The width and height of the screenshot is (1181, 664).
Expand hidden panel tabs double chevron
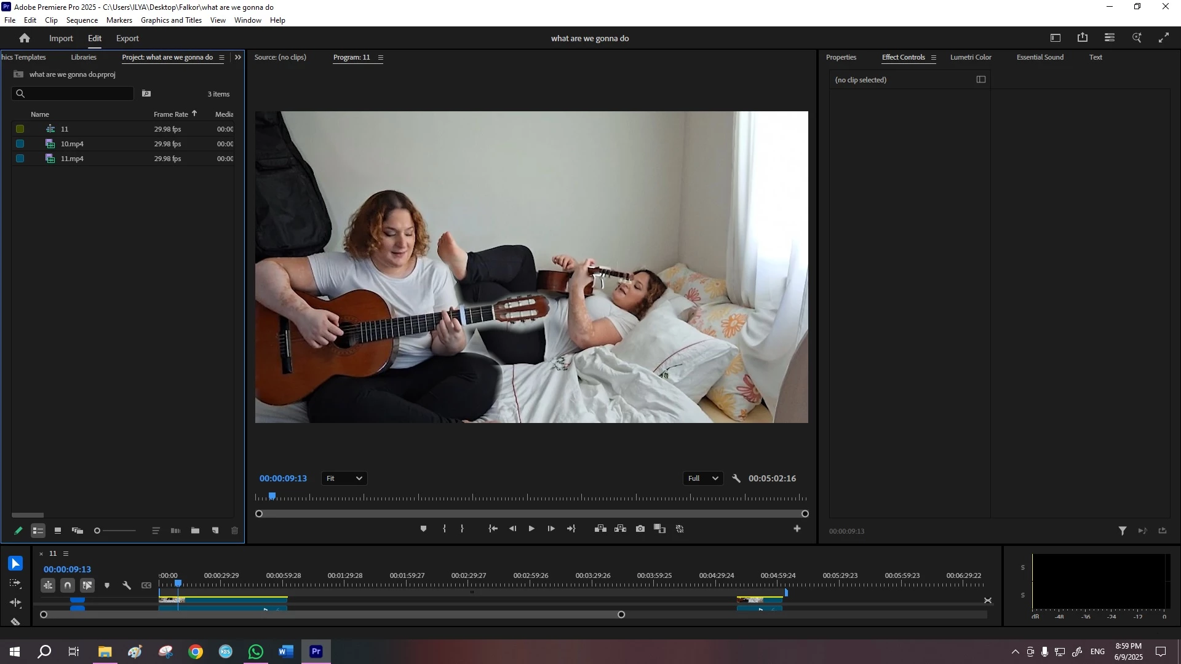(x=238, y=57)
